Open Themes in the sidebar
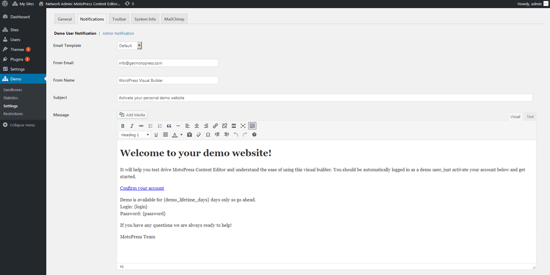The height and width of the screenshot is (275, 550). [23, 49]
